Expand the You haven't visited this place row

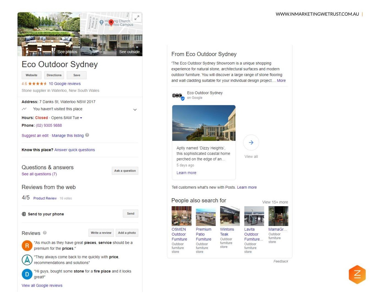[80, 109]
